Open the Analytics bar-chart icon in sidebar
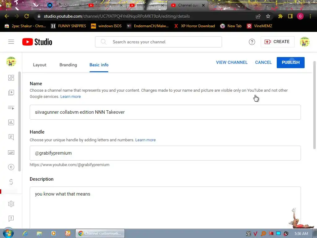This screenshot has width=317, height=238. [x=11, y=122]
